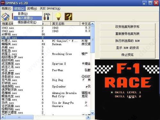This screenshot has height=120, width=160.
Task: Open the 说明(H) menu
Action: coord(32,9)
